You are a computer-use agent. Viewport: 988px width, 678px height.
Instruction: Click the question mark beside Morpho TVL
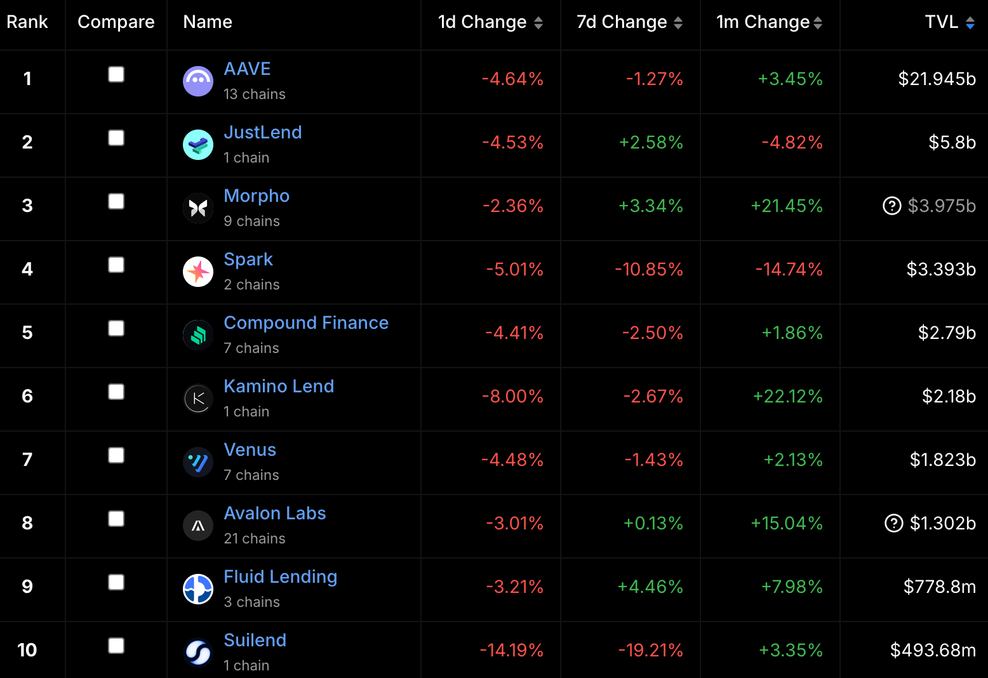(892, 206)
